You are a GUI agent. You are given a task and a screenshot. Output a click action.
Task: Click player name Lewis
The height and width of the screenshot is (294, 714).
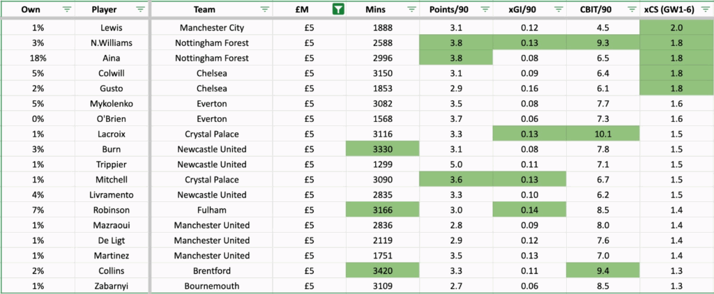[112, 28]
